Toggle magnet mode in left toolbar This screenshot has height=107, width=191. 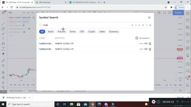[x=3, y=73]
